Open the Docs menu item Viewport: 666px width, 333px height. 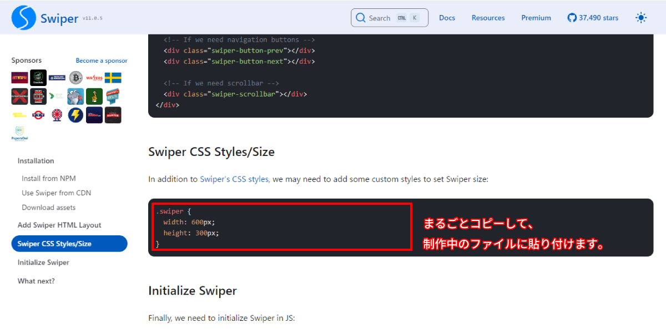tap(447, 18)
